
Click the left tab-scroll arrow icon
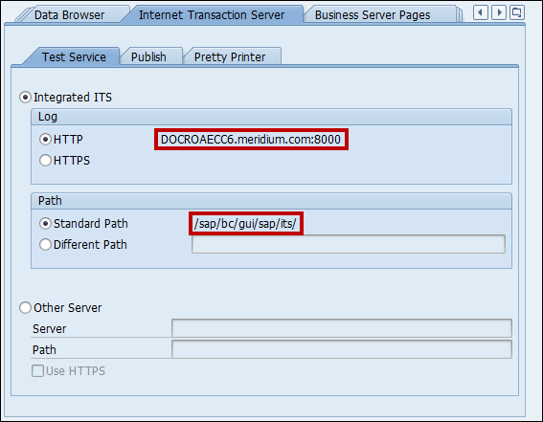click(x=481, y=12)
